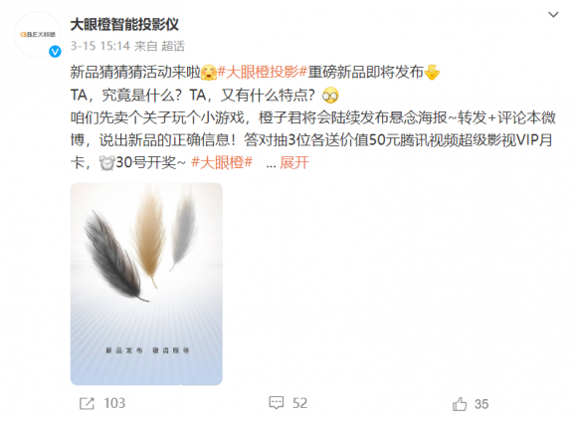Like the post with thumbs-up icon
This screenshot has width=577, height=421.
tap(460, 404)
